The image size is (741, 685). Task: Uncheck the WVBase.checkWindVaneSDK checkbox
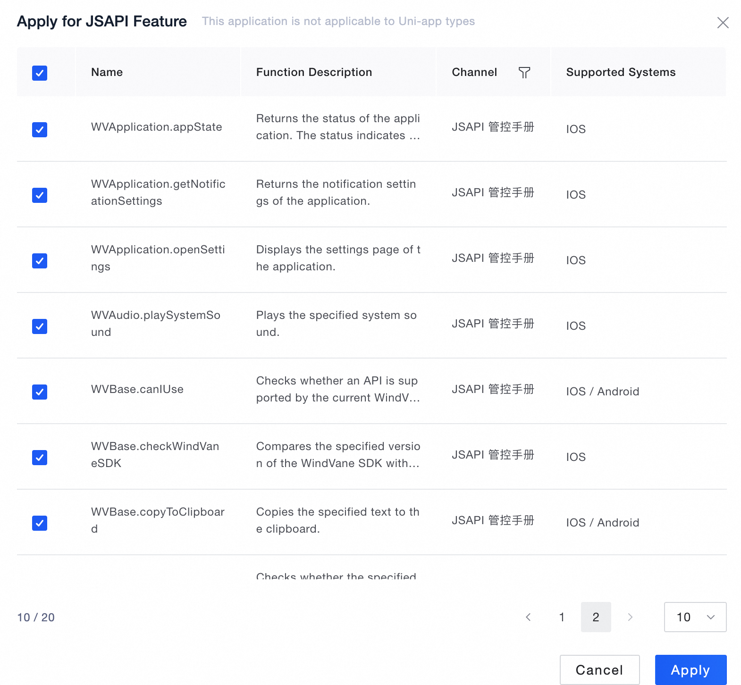point(40,457)
